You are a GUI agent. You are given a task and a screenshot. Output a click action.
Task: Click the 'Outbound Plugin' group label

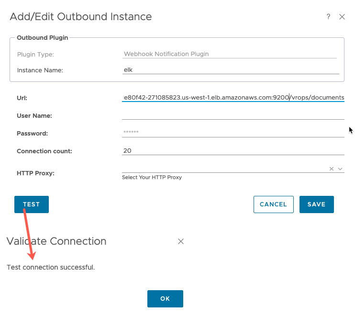[42, 38]
